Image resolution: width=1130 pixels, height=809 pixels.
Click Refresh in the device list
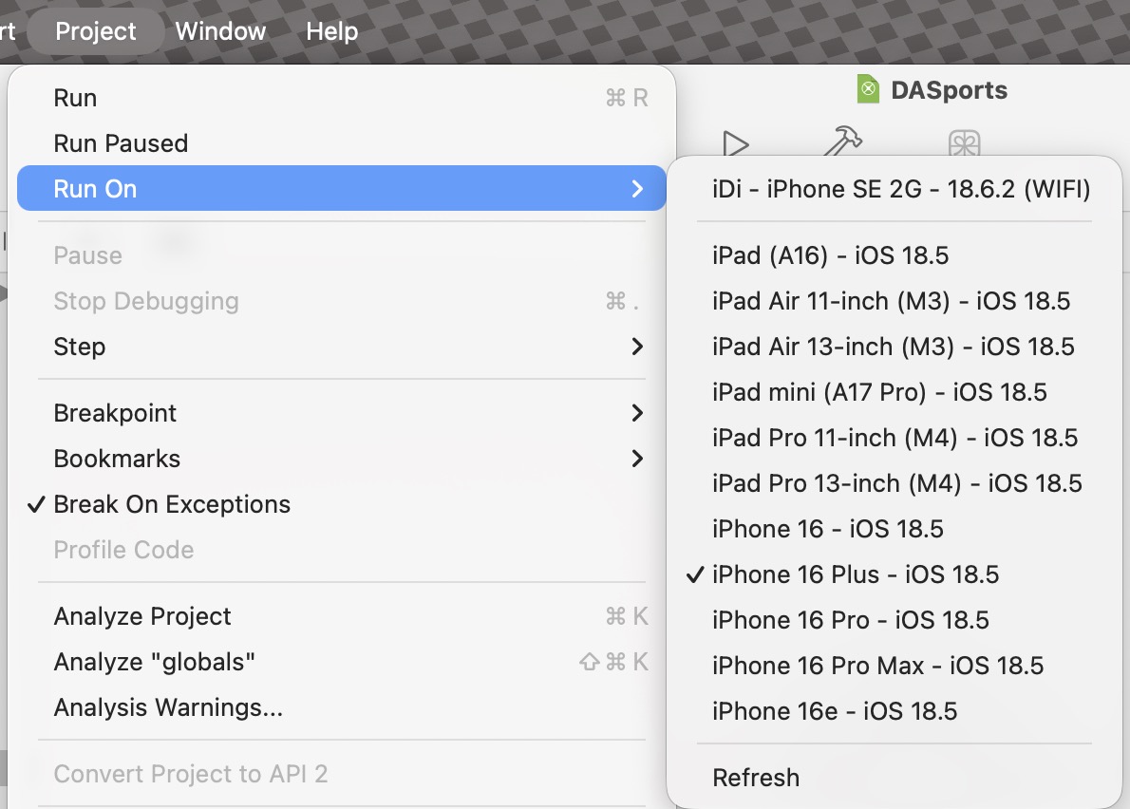pyautogui.click(x=756, y=778)
